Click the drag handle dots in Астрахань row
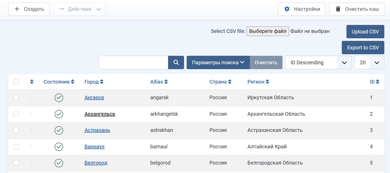The width and height of the screenshot is (390, 173). (x=31, y=130)
